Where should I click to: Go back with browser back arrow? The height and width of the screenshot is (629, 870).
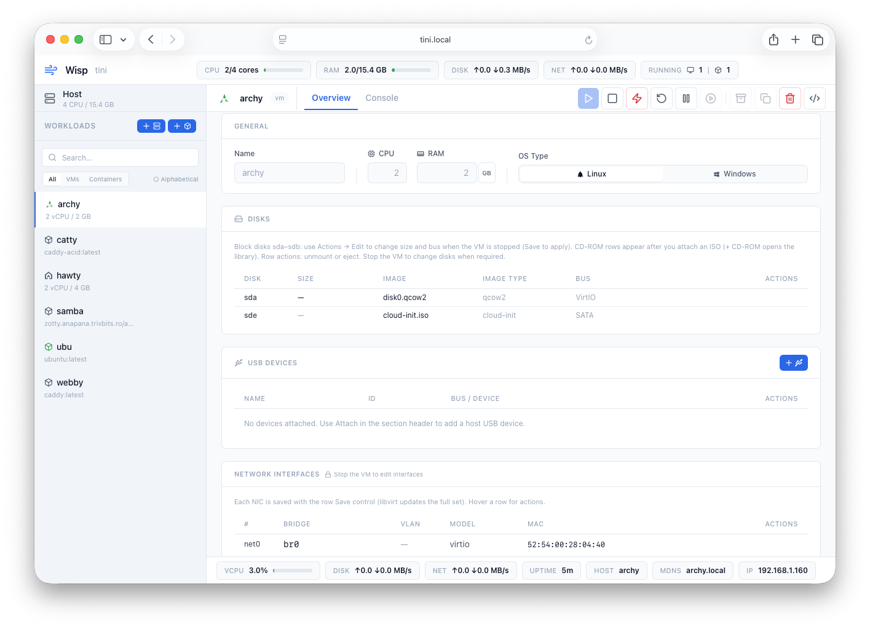151,39
